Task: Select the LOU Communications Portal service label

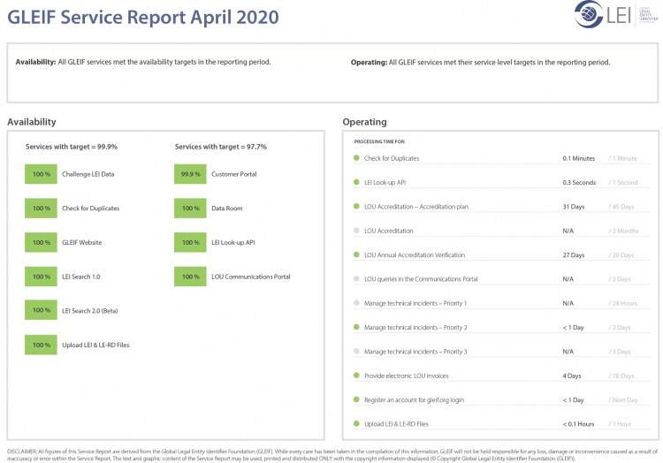Action: coord(250,277)
